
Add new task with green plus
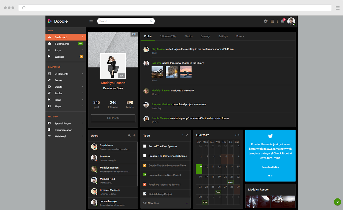click(x=187, y=203)
